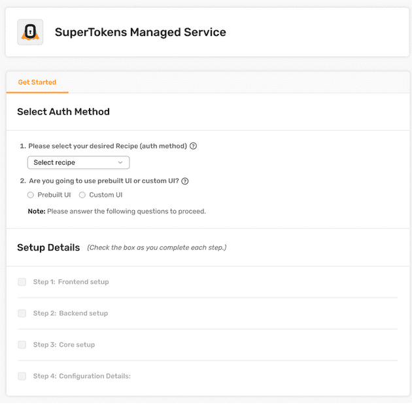Mark Step 3 Core setup as complete

click(22, 345)
